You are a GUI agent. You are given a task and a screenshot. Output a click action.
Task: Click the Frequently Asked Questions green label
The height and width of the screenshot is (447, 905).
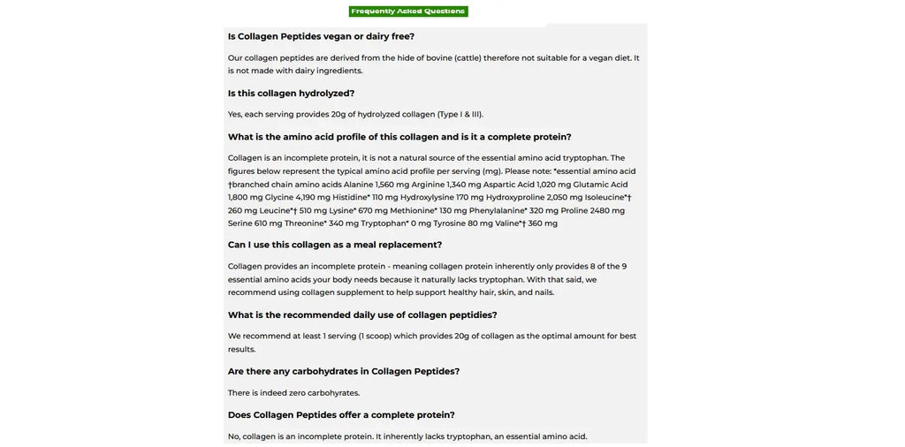pos(407,11)
